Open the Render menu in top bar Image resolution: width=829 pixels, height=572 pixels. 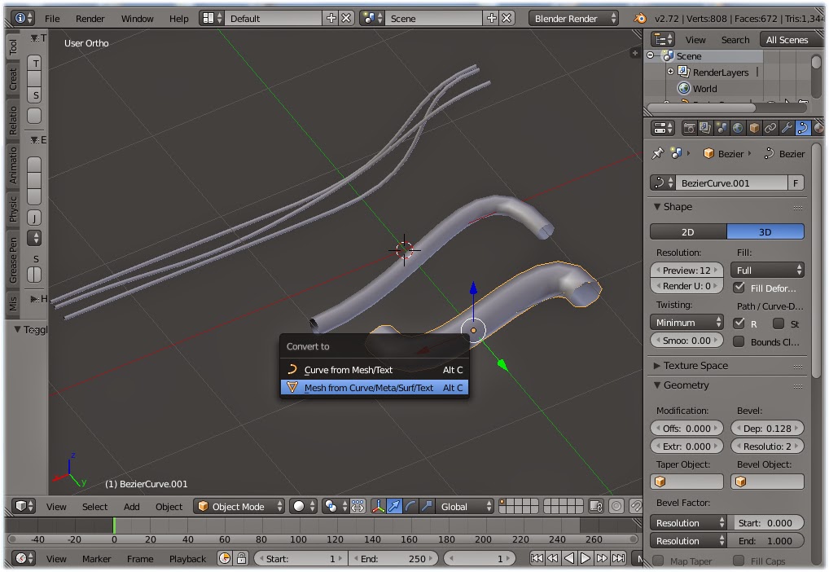coord(90,18)
